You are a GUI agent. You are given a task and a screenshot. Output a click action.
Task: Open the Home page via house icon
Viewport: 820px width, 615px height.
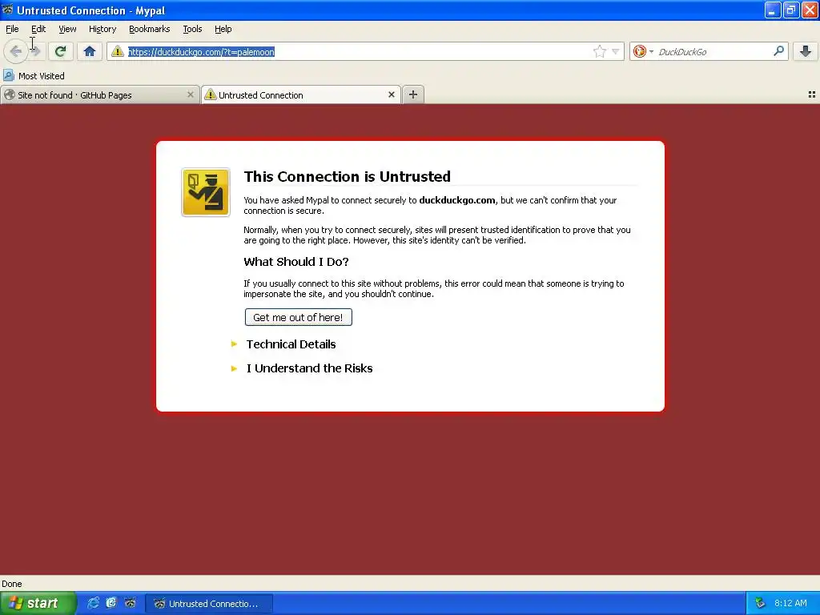[90, 51]
